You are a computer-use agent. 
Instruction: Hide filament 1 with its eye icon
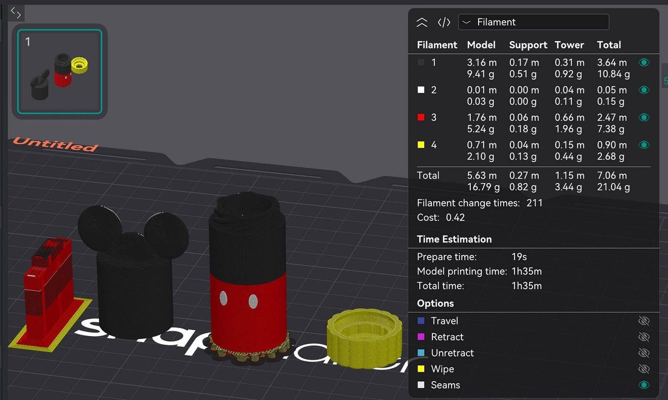[644, 63]
